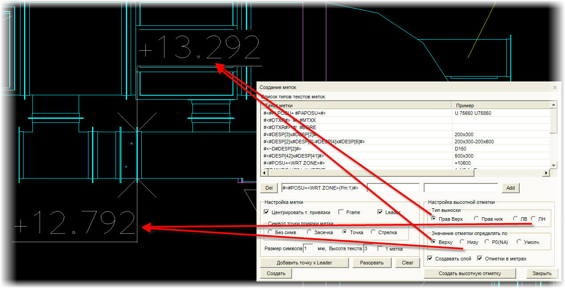This screenshot has width=565, height=288.
Task: Click the '500x300' example cell
Action: coord(501,156)
